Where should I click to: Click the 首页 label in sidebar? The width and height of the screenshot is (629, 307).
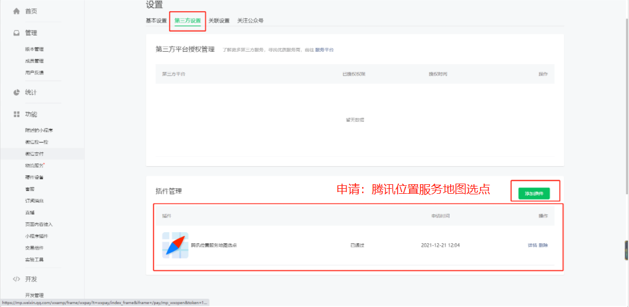click(x=31, y=11)
